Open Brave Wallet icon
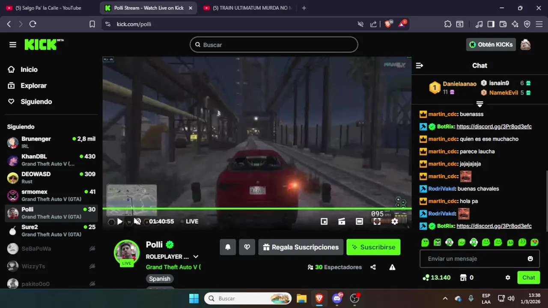The image size is (548, 308). click(503, 24)
